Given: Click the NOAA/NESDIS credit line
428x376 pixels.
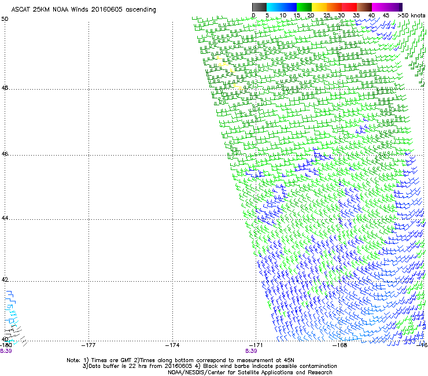Looking at the screenshot, I should pos(250,373).
